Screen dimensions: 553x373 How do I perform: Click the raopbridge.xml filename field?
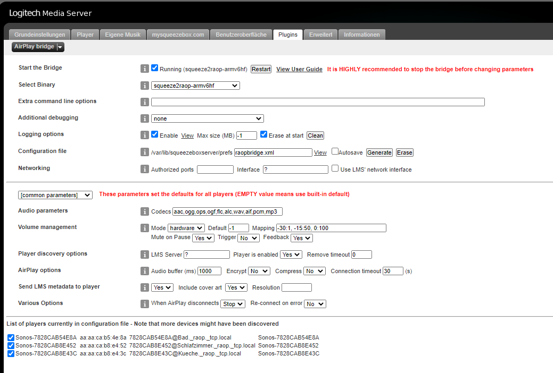coord(273,152)
